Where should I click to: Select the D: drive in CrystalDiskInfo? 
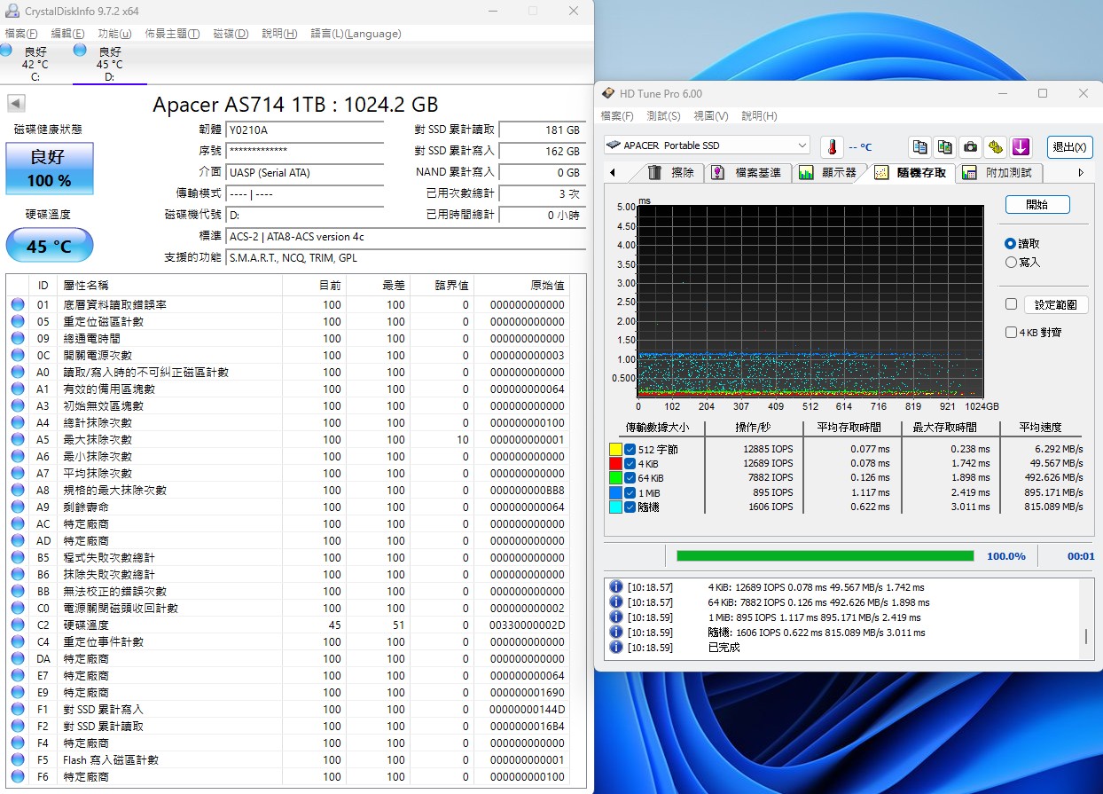(x=109, y=62)
